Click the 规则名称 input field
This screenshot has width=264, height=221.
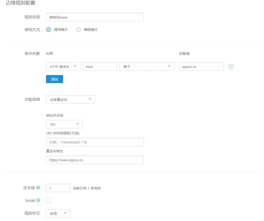coord(95,17)
